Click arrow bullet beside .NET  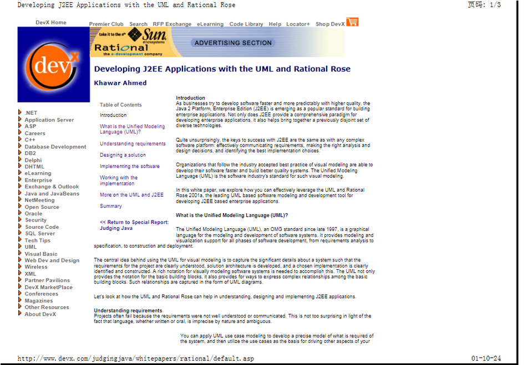(x=21, y=112)
